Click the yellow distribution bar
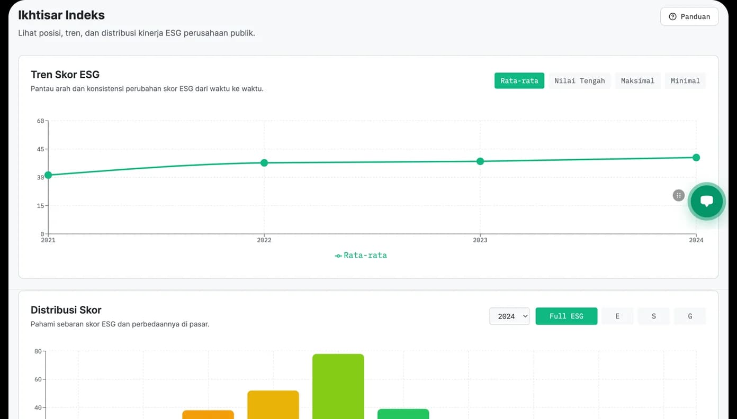This screenshot has height=419, width=737. tap(273, 405)
